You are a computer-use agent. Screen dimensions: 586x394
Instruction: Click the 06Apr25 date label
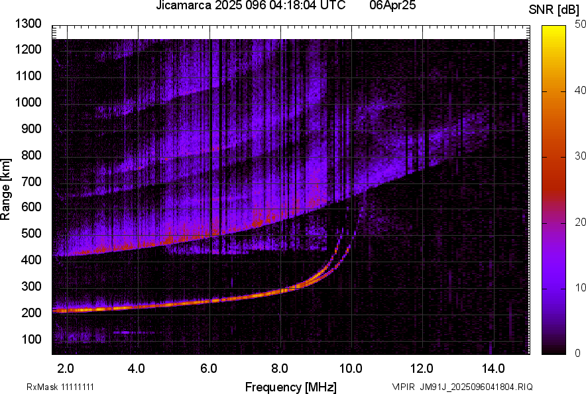[x=391, y=6]
